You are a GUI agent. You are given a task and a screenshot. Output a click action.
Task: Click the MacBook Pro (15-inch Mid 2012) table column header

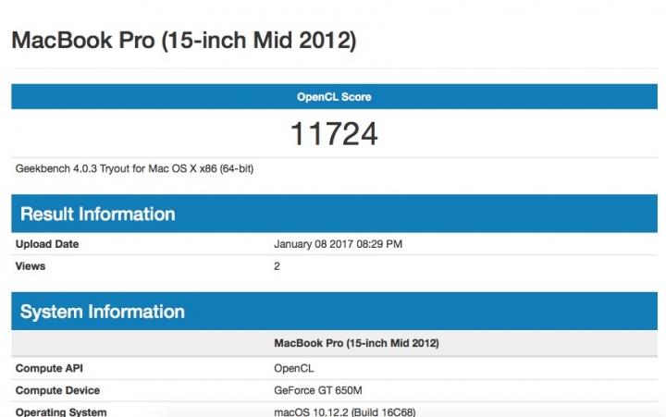pos(356,343)
